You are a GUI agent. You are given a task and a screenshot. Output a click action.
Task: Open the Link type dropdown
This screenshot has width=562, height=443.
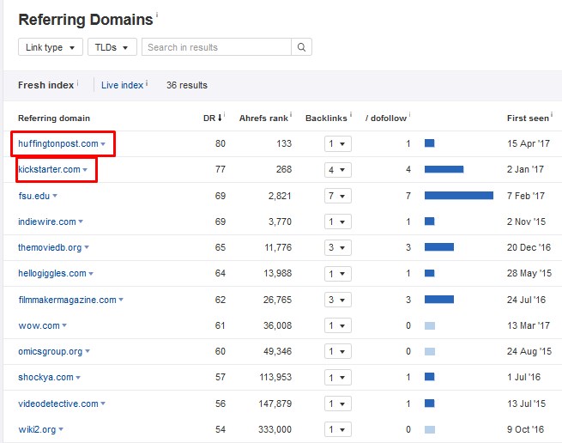[50, 47]
